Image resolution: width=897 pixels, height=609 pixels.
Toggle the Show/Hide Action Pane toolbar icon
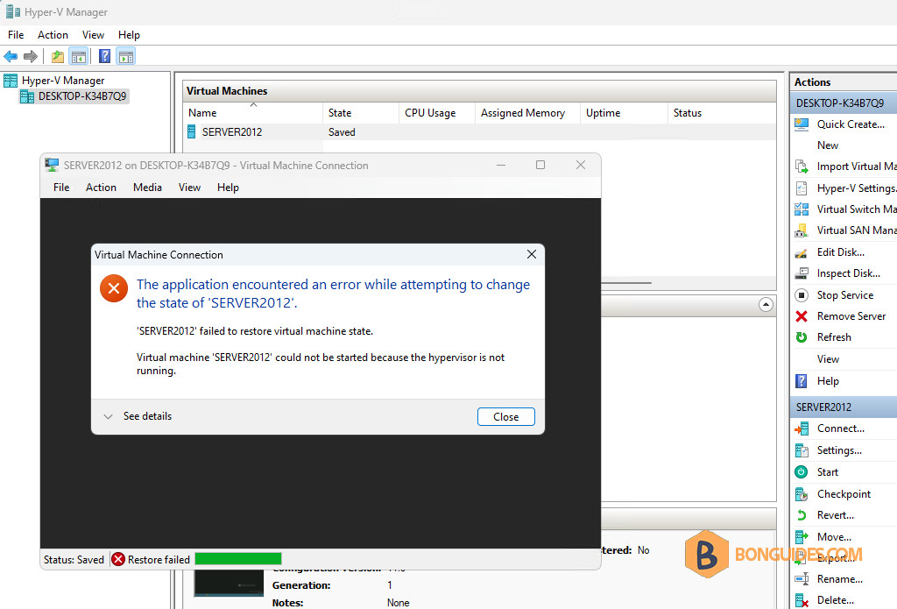click(x=126, y=57)
